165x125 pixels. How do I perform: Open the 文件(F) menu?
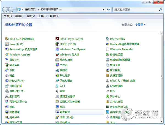point(8,16)
